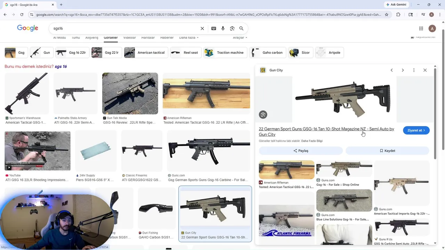Open the Palmetto State Armory thumbnail
445x250 pixels.
(x=75, y=93)
